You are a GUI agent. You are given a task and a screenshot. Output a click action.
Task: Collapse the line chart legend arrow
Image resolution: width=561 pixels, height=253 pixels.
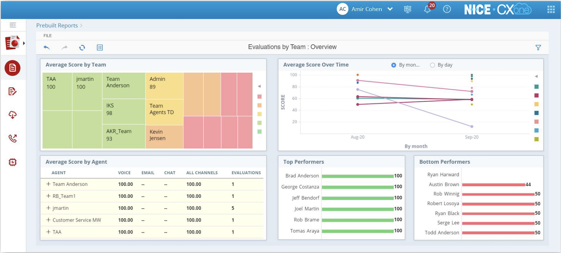coord(536,76)
